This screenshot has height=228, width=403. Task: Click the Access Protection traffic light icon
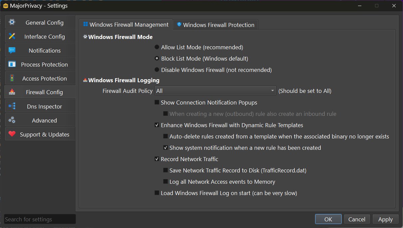pyautogui.click(x=12, y=78)
